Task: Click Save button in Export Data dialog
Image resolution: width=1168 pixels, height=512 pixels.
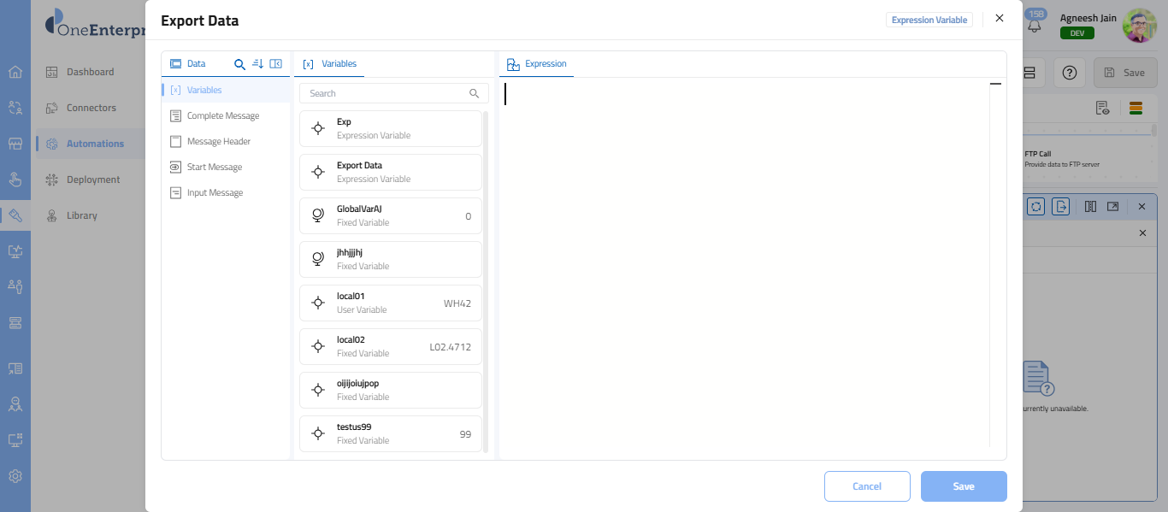Action: (x=964, y=486)
